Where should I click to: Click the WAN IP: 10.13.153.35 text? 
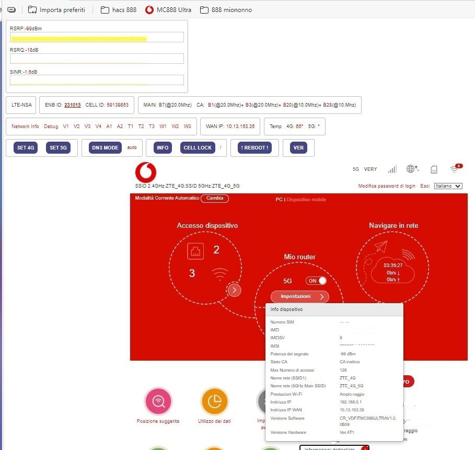click(230, 126)
